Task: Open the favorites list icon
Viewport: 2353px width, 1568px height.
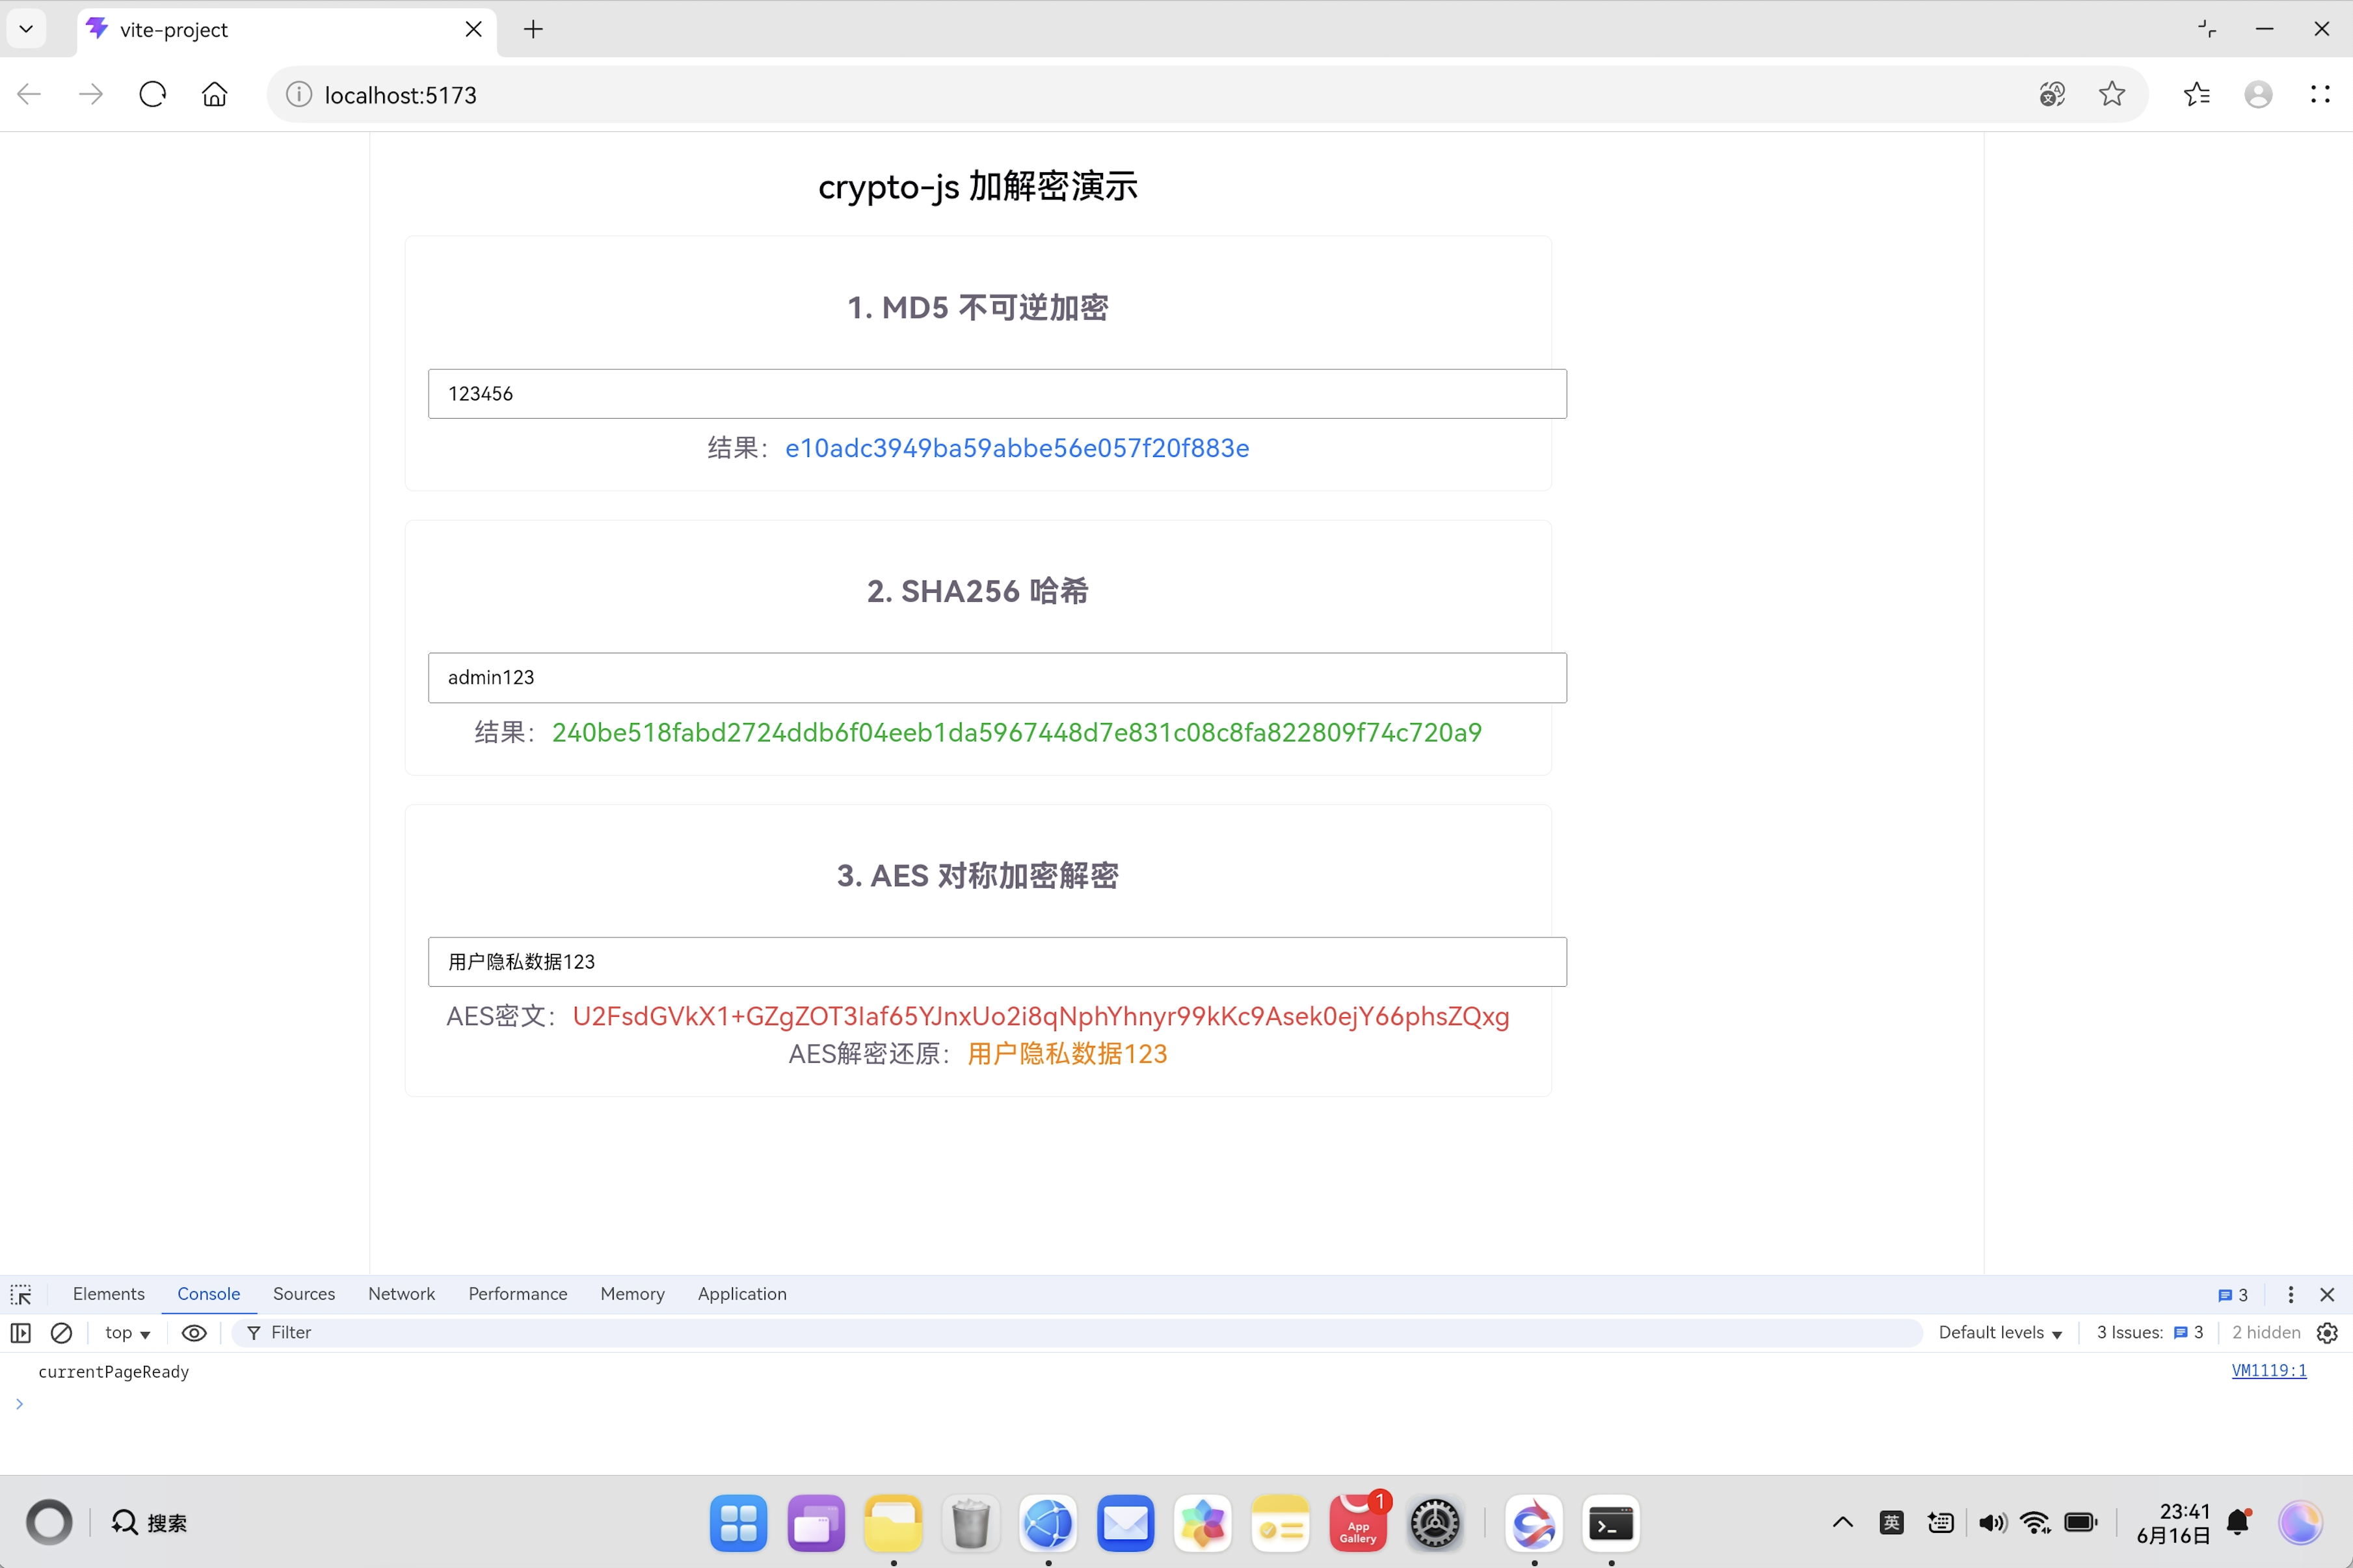Action: [2197, 95]
